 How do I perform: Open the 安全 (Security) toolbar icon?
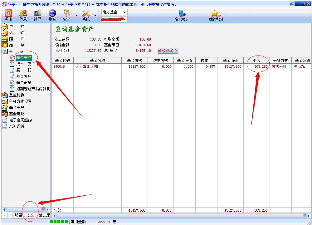click(x=67, y=13)
